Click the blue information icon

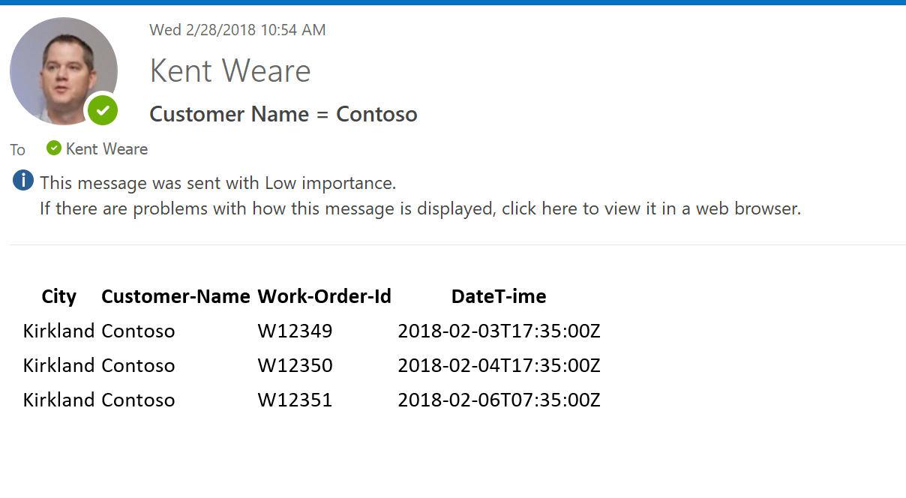23,181
